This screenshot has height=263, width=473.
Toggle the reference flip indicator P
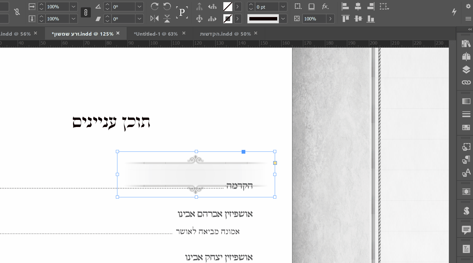tap(182, 12)
